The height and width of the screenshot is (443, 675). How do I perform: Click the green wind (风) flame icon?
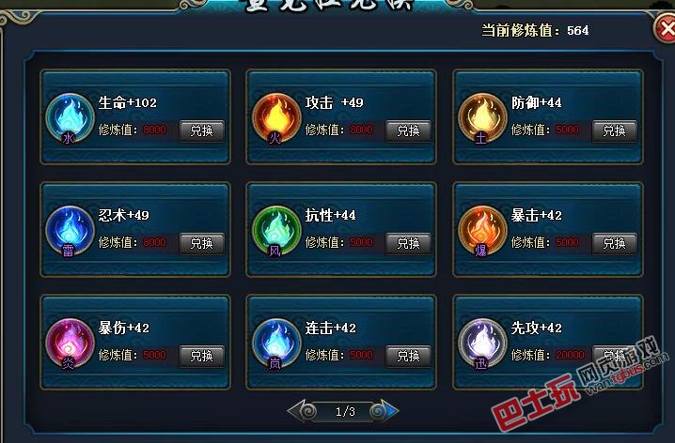[276, 230]
